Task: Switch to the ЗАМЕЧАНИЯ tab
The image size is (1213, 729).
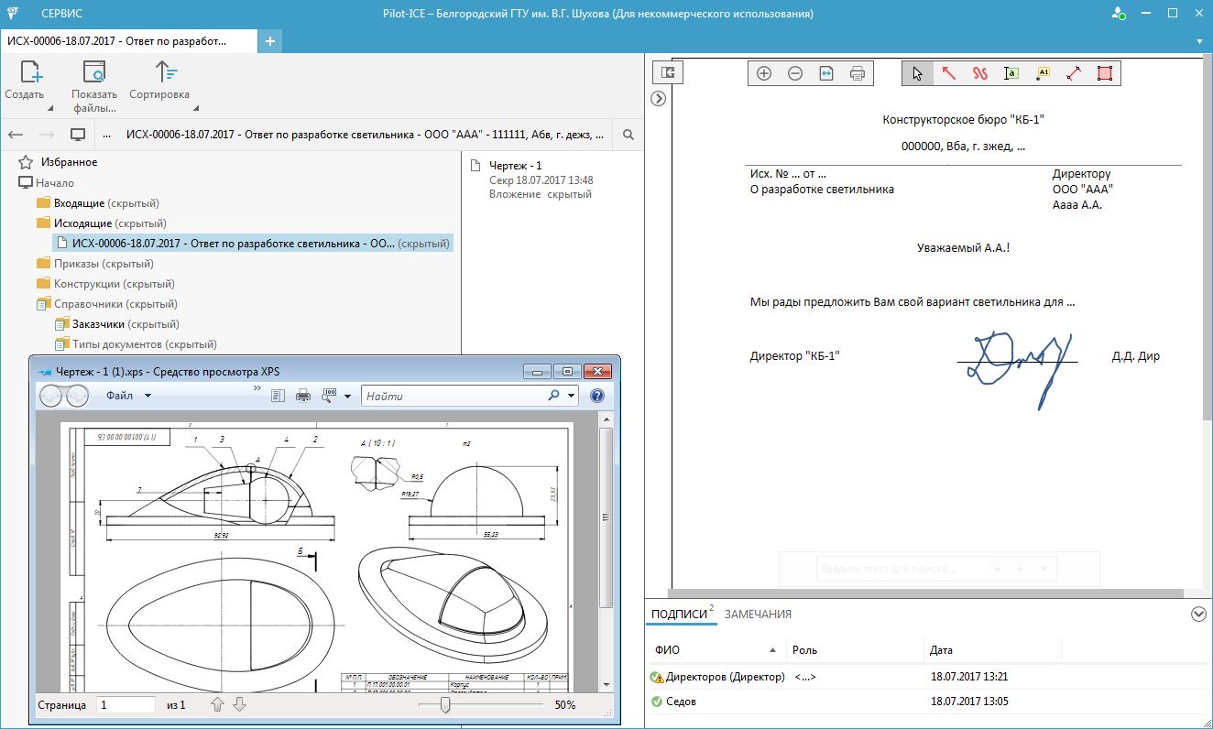Action: click(758, 615)
